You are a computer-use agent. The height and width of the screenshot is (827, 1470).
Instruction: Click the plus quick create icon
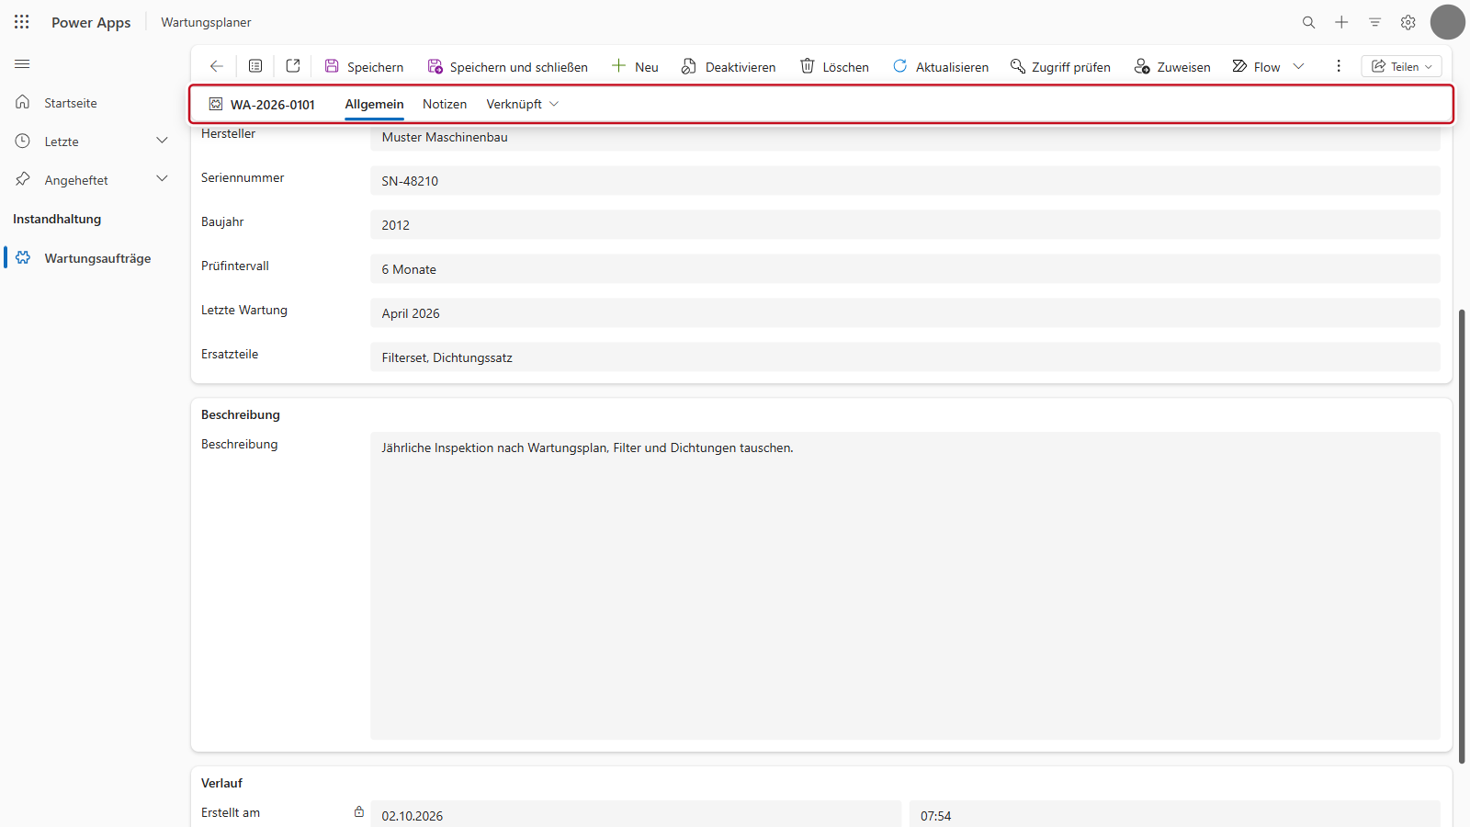[x=1341, y=22]
